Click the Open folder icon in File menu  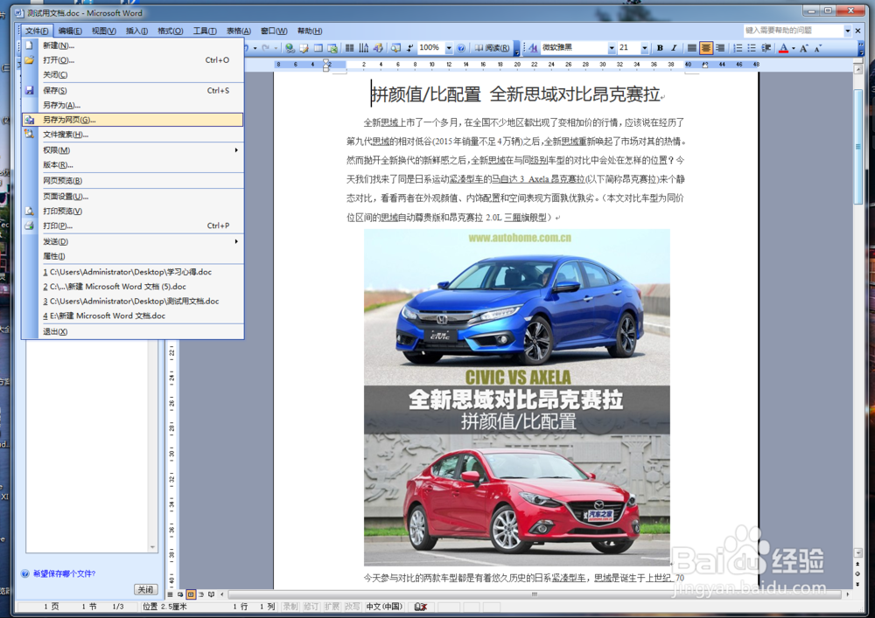point(30,59)
